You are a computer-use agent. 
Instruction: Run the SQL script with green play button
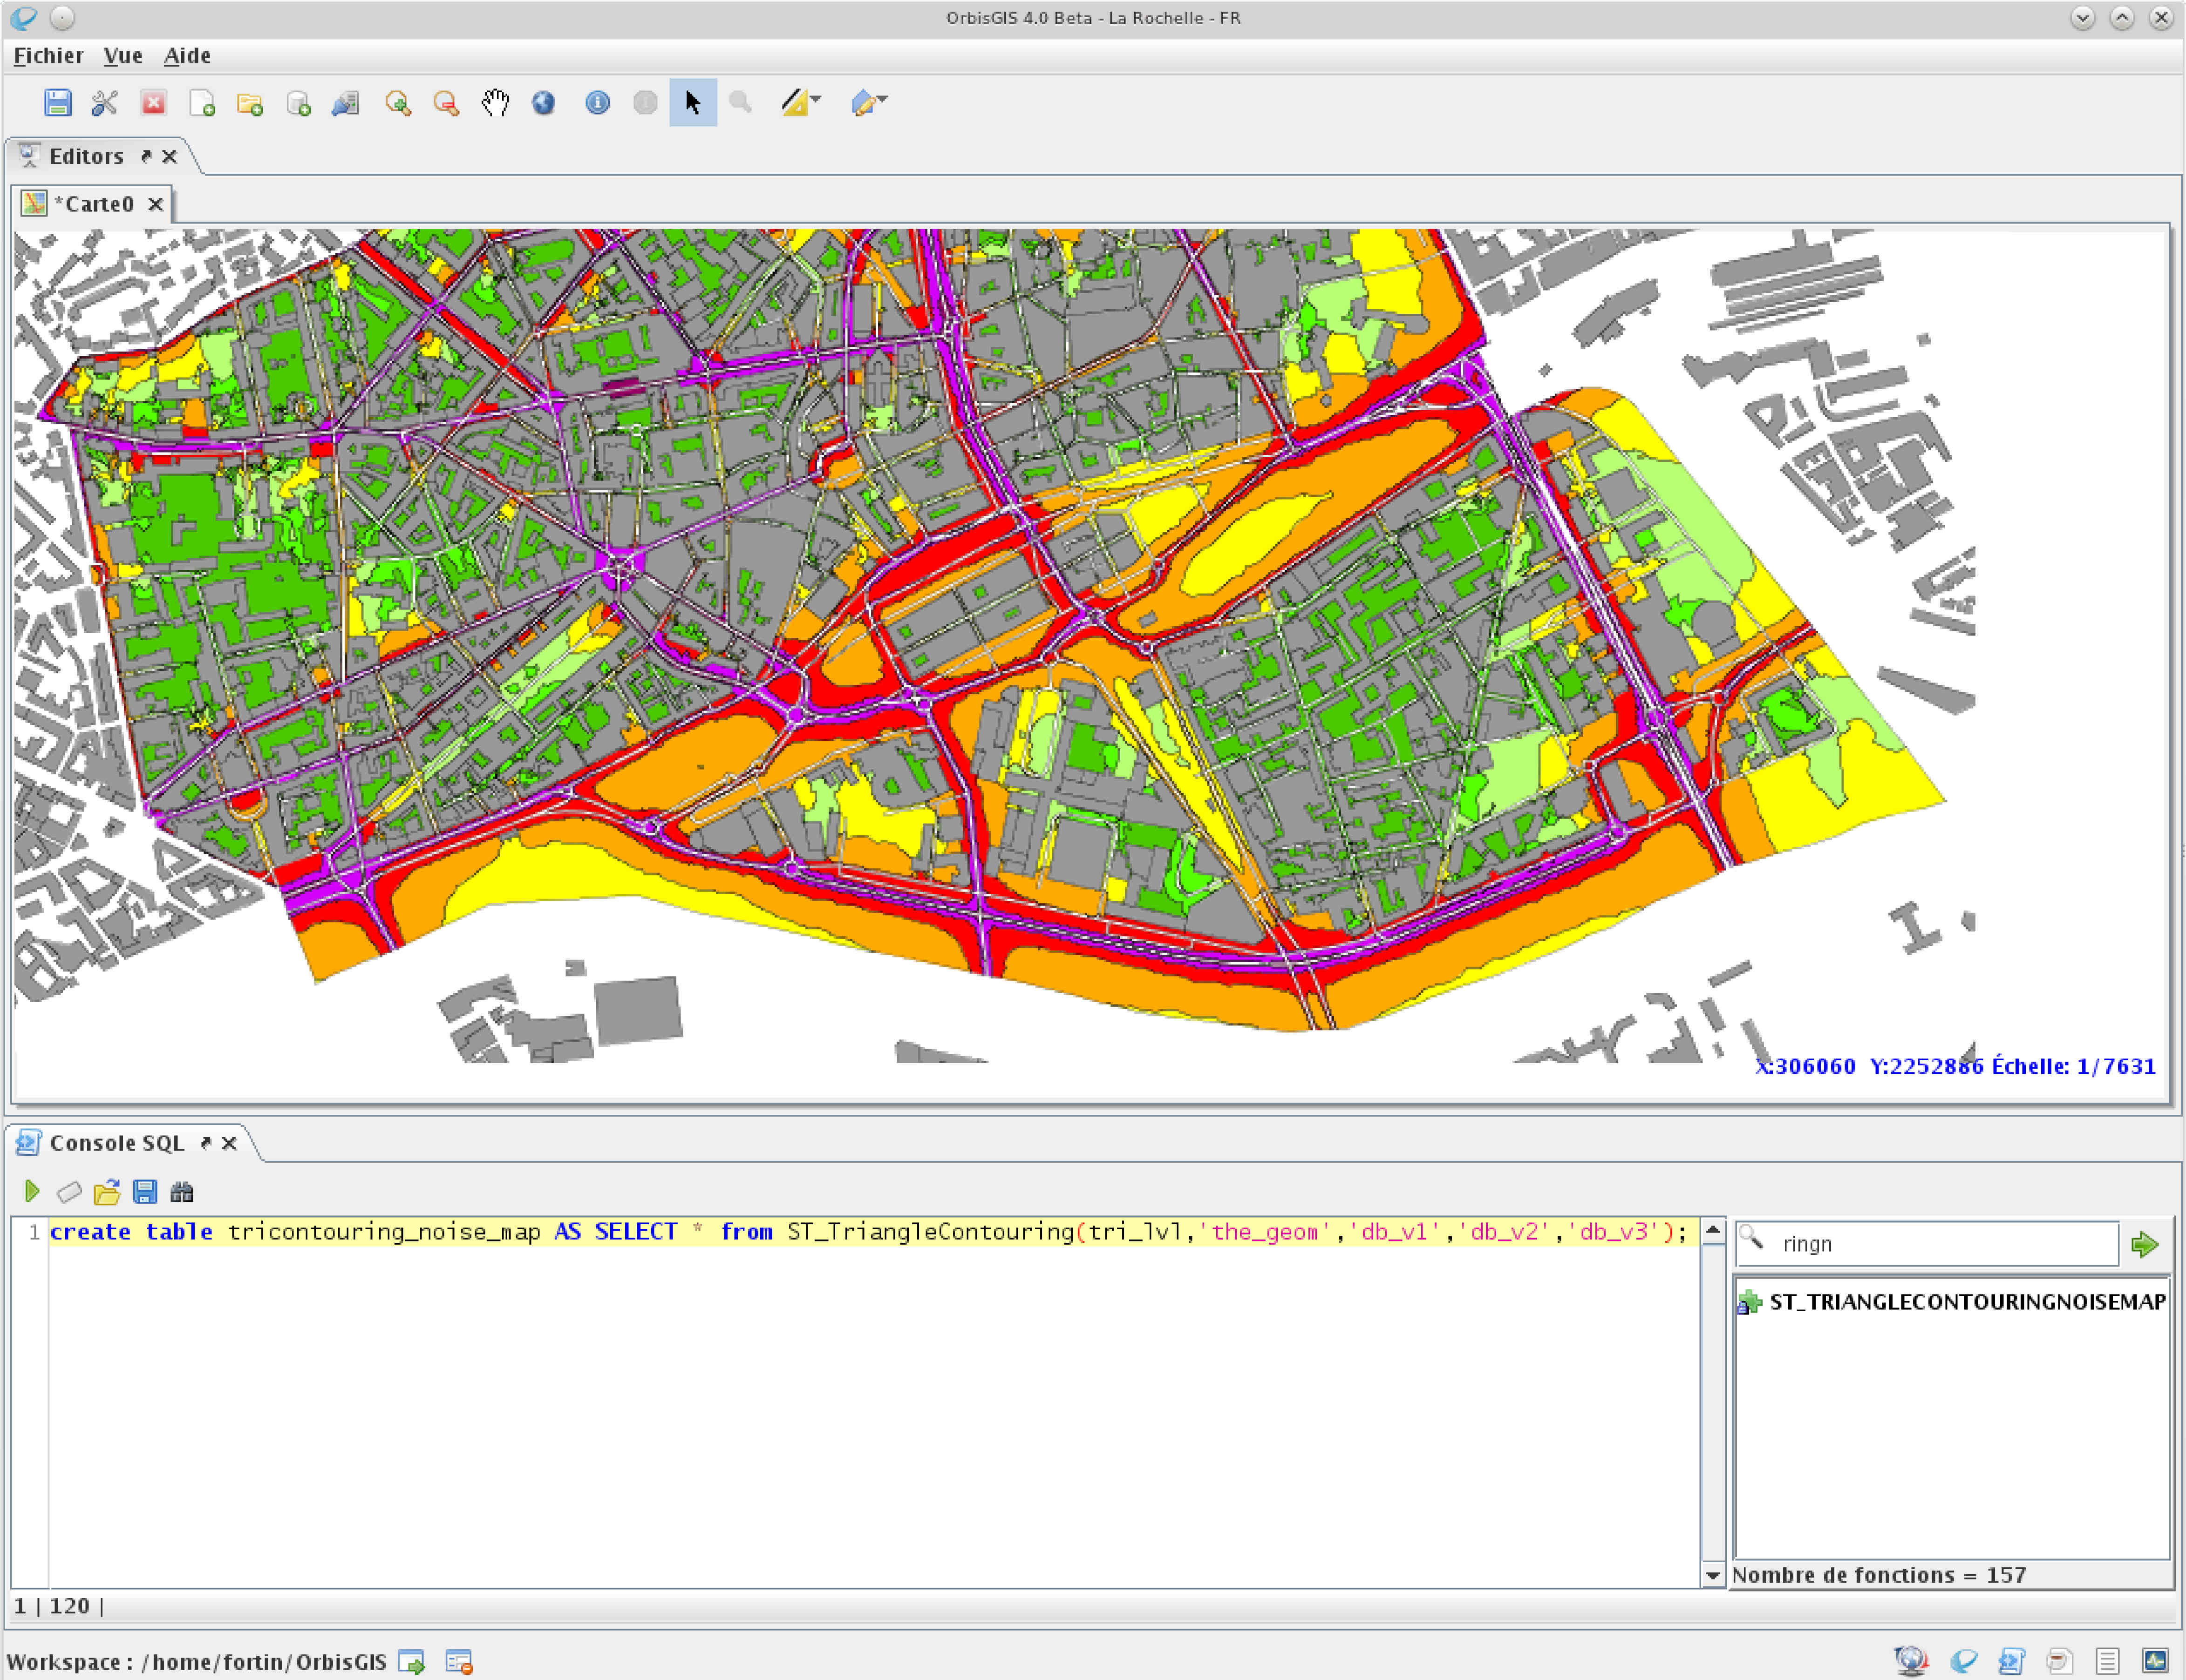tap(32, 1191)
